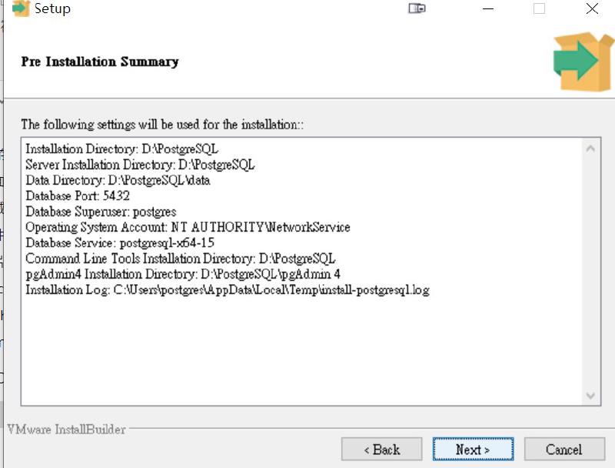Click the small window-snap icon in title bar
615x468 pixels.
[x=417, y=9]
